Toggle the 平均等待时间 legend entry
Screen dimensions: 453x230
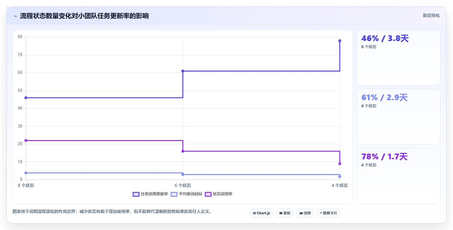click(186, 194)
